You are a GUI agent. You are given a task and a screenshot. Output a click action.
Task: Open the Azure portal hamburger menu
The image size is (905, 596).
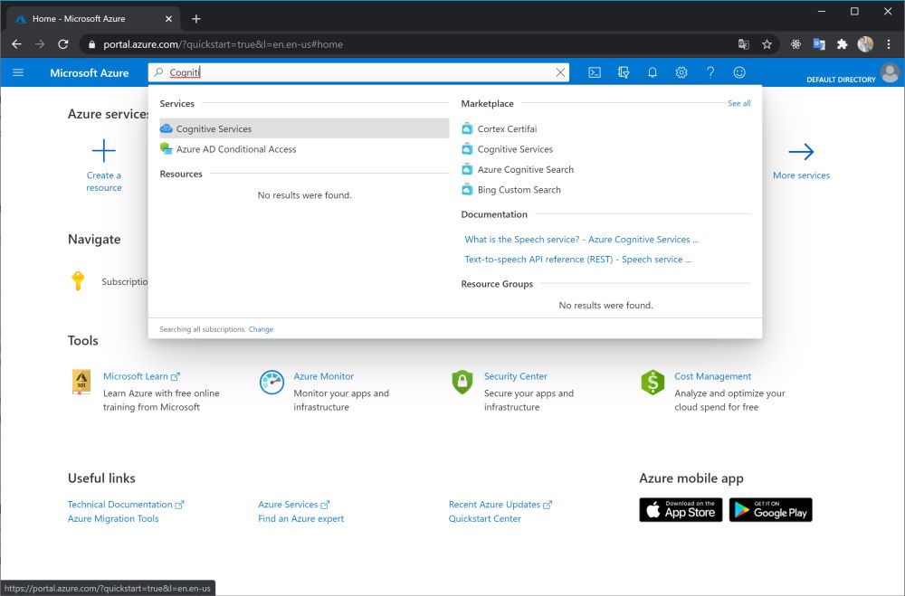[18, 72]
